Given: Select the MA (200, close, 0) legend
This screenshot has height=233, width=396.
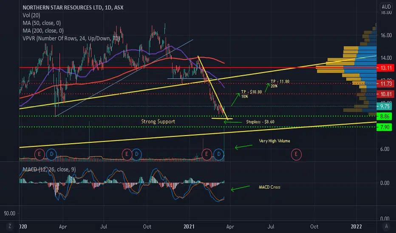Looking at the screenshot, I should click(x=43, y=31).
